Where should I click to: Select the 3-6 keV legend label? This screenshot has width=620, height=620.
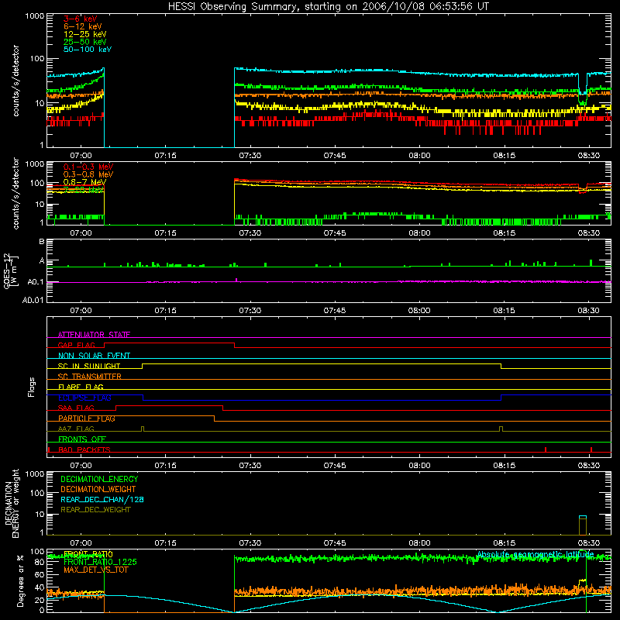pos(80,19)
